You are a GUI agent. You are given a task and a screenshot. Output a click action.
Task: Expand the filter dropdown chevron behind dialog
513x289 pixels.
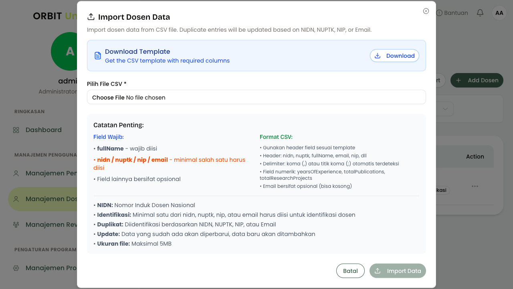pos(445,109)
